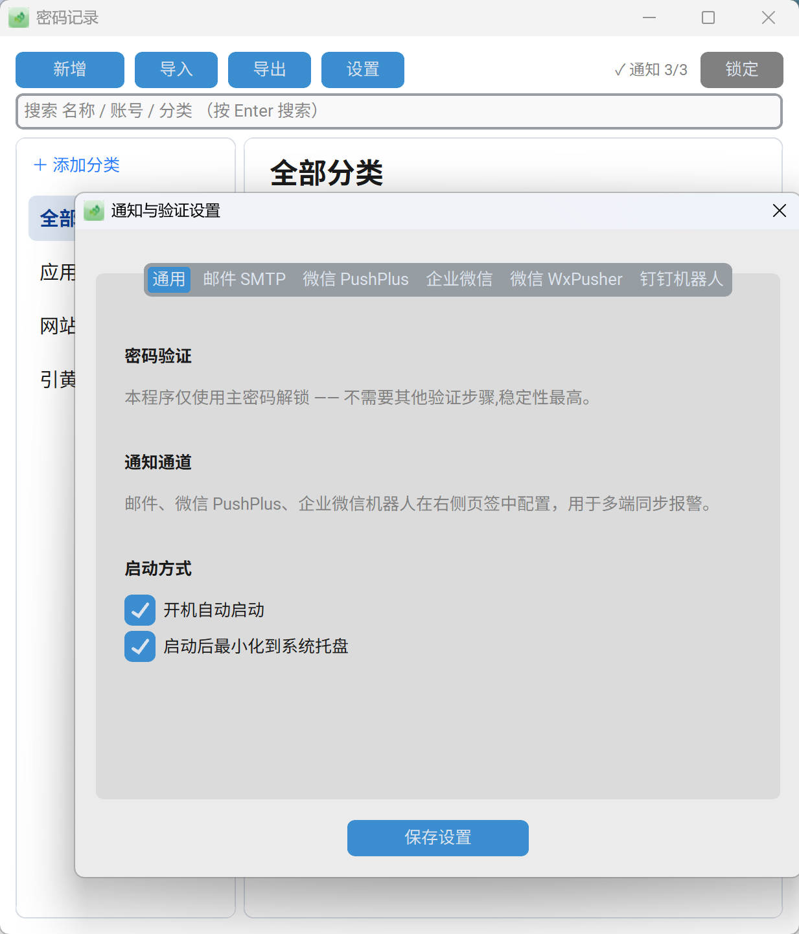Click the 全部分类 heading in main window

pyautogui.click(x=327, y=173)
